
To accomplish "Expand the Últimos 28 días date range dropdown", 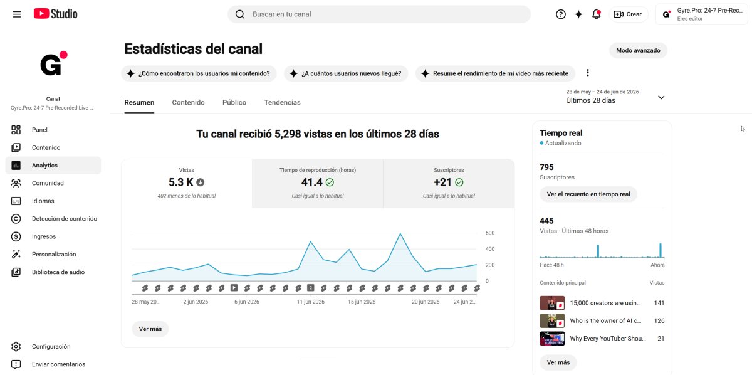I will pyautogui.click(x=615, y=96).
